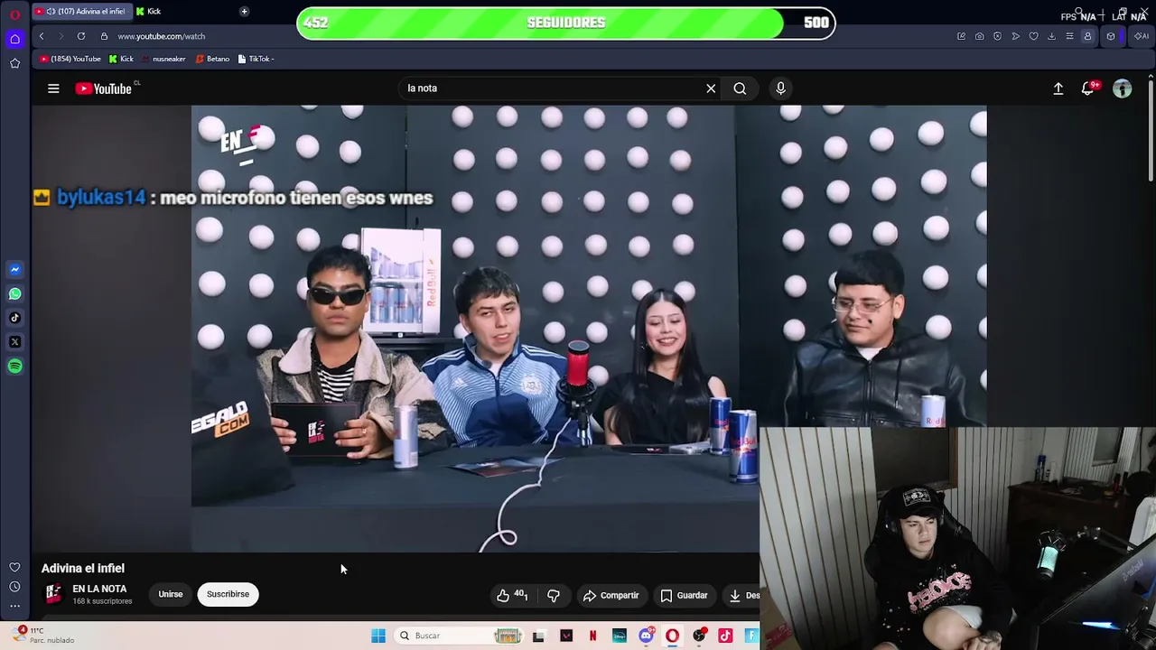Add page to bookmarks with heart icon
This screenshot has height=650, width=1156.
click(1033, 36)
